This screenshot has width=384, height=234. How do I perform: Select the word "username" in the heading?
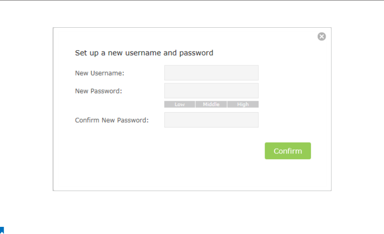143,53
